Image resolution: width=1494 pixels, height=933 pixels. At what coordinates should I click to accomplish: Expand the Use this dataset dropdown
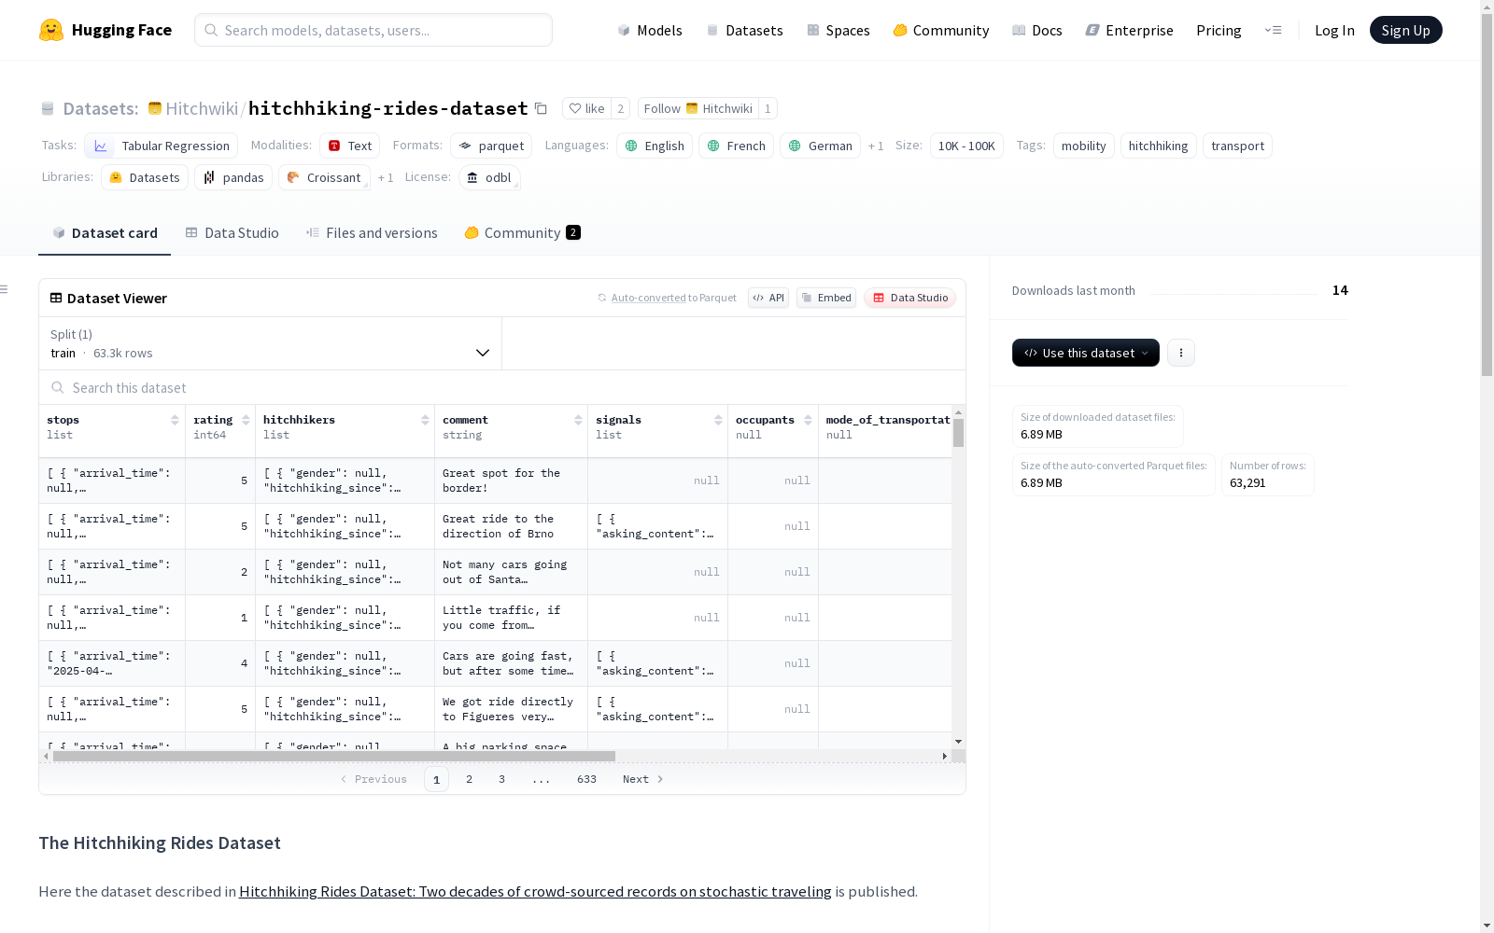1086,353
